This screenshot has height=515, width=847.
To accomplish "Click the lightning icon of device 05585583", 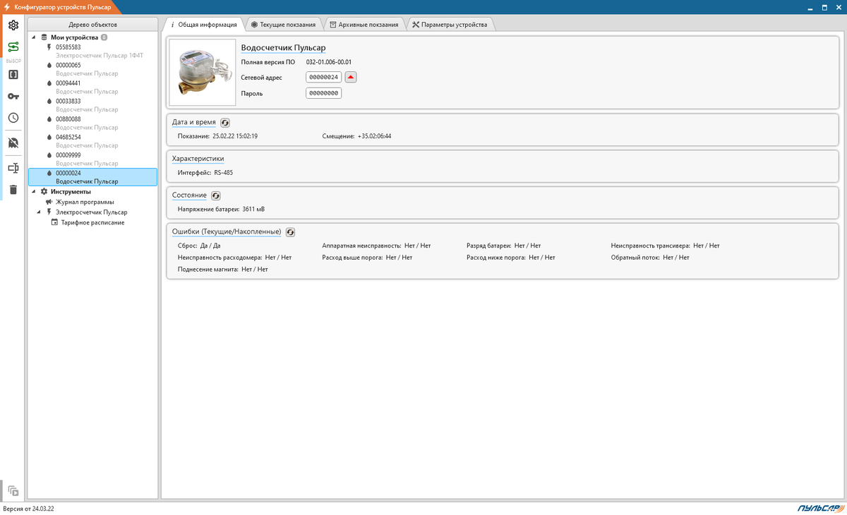I will coord(49,47).
